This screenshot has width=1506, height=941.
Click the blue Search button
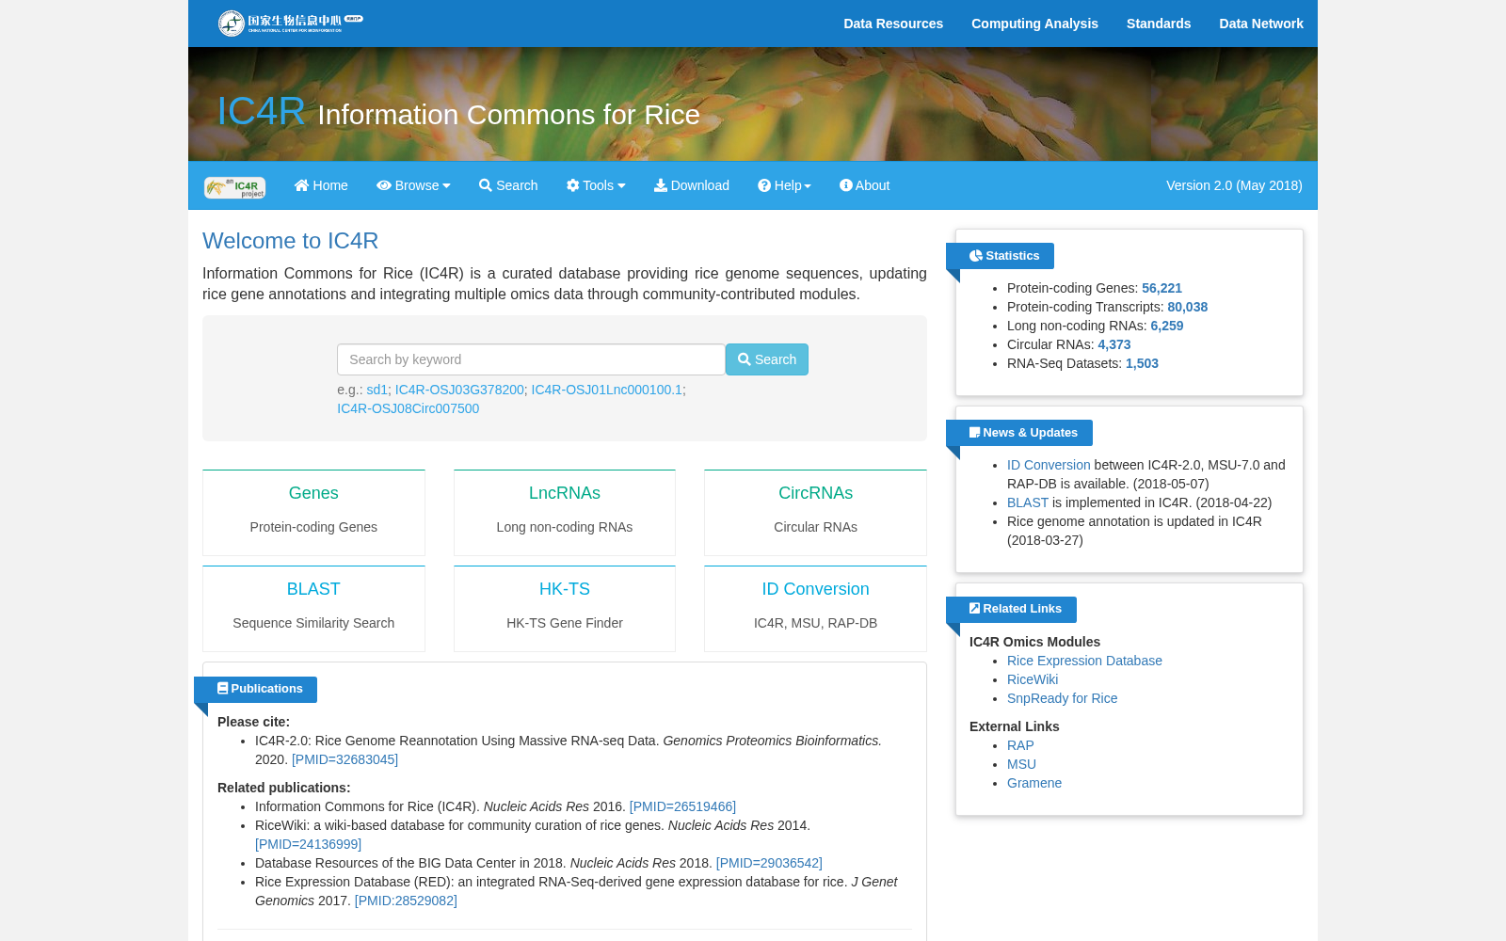[767, 359]
